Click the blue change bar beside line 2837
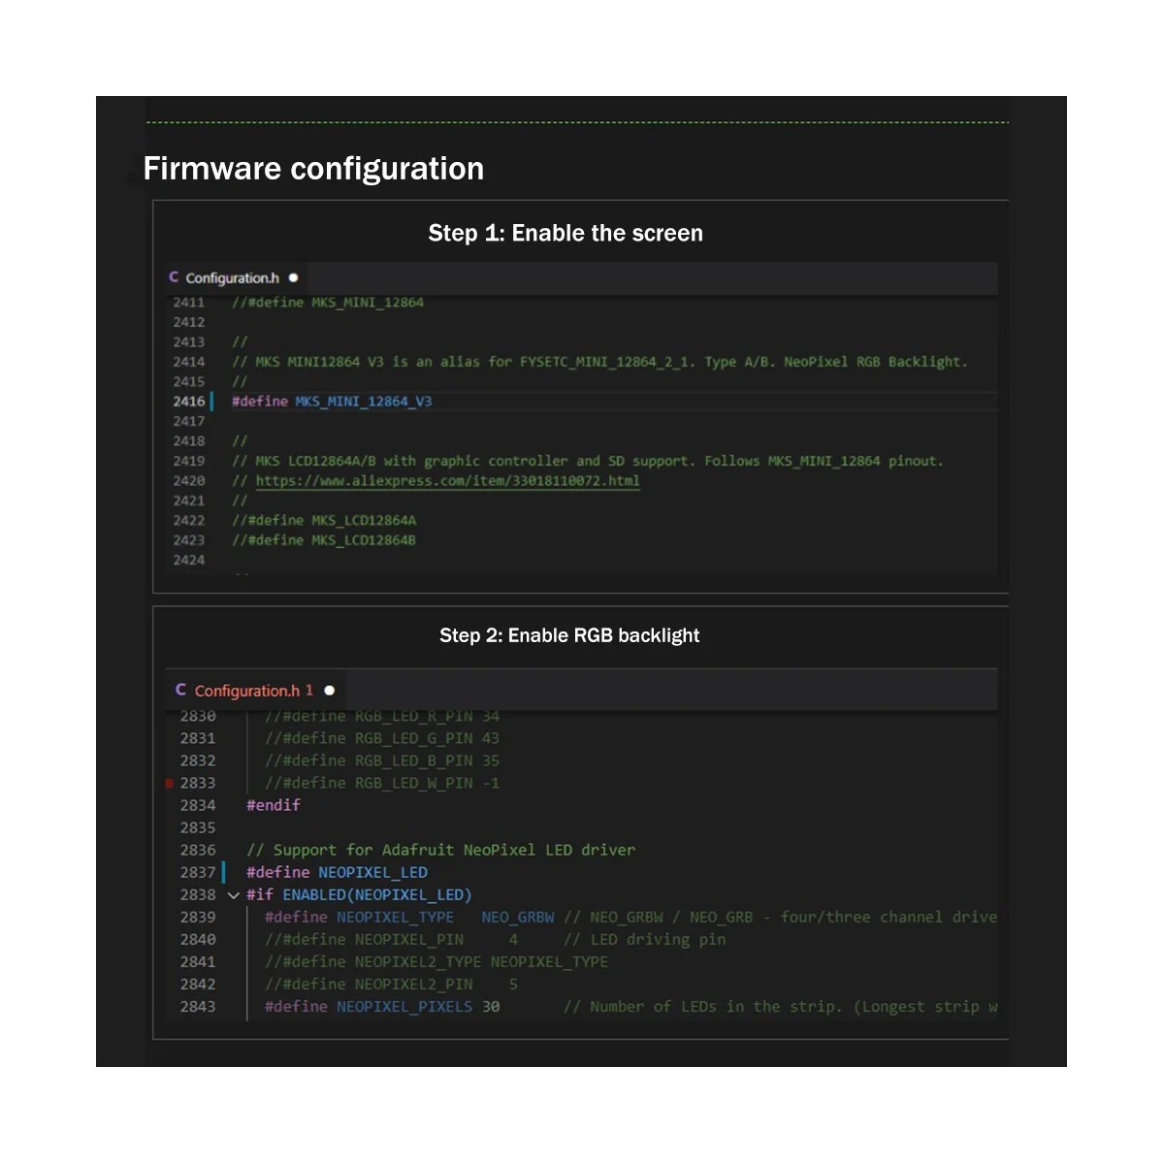1164x1164 pixels. pyautogui.click(x=224, y=872)
